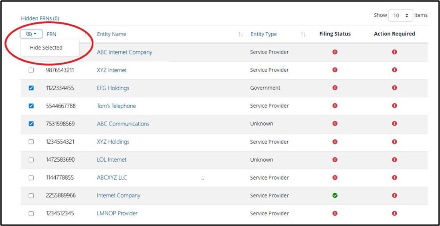Open the hide-eye dropdown button
Screen dimensions: 440x226
(x=31, y=34)
